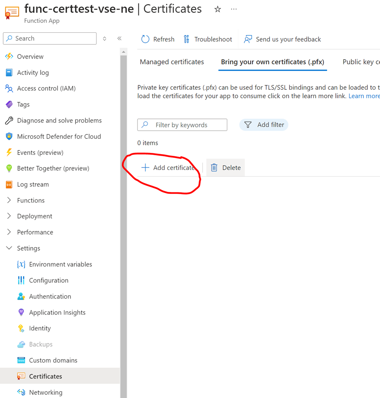Click the Add filter funnel icon
Screen dimensions: 380x398
coord(248,125)
